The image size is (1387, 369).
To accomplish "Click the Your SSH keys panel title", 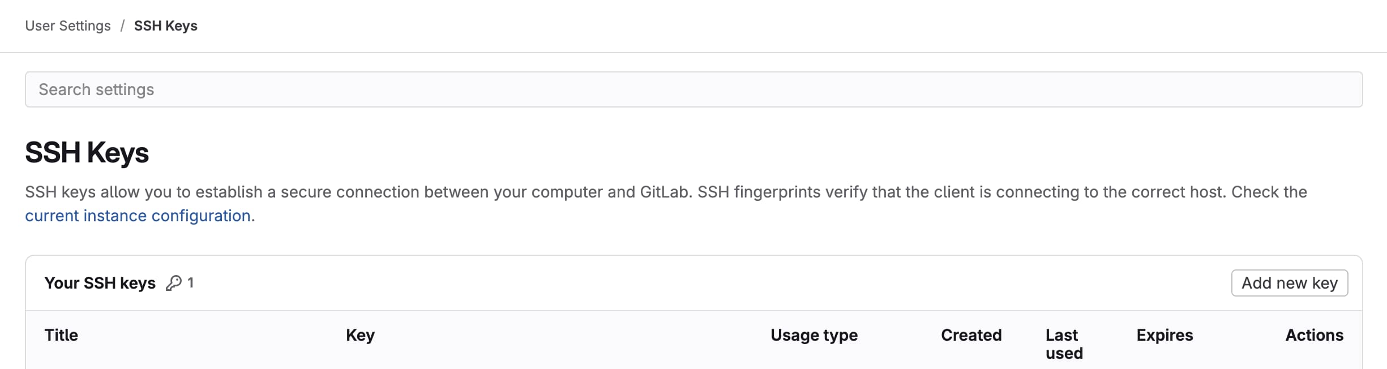I will click(x=101, y=283).
